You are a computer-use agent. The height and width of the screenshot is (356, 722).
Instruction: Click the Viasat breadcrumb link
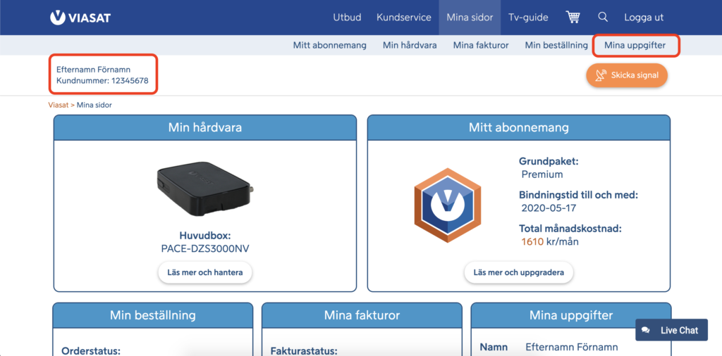(x=59, y=106)
